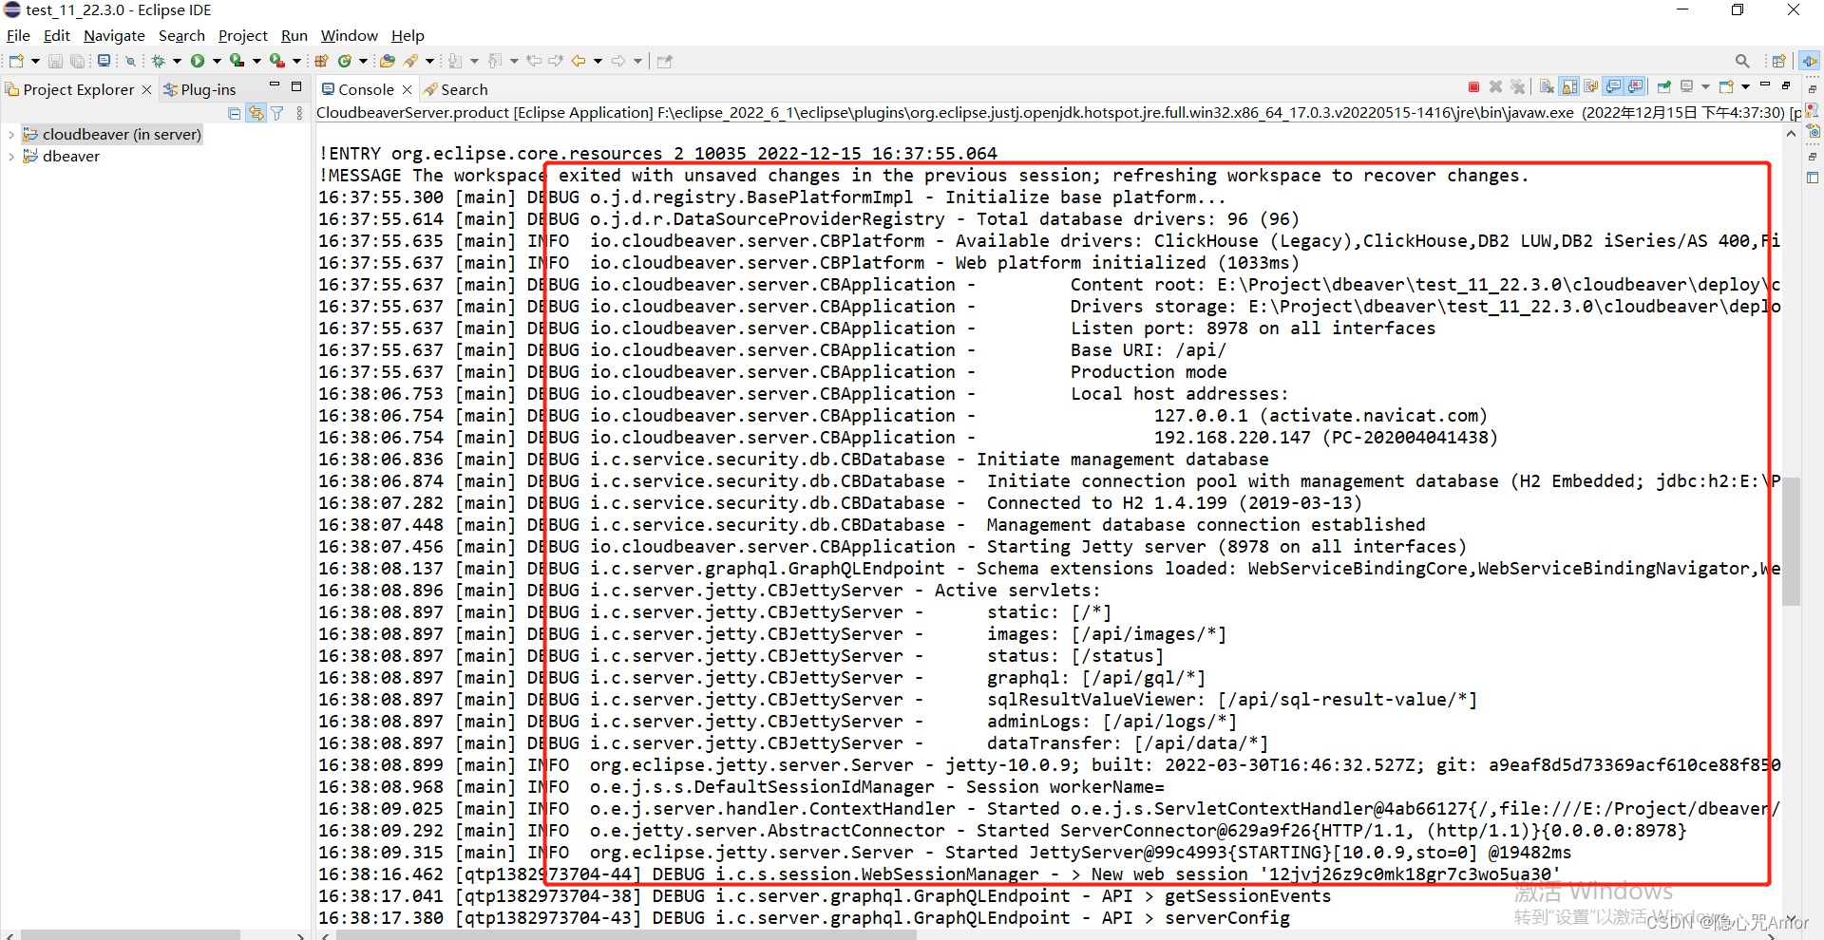Open the New wizard dropdown arrow
Viewport: 1824px width, 940px height.
[35, 61]
